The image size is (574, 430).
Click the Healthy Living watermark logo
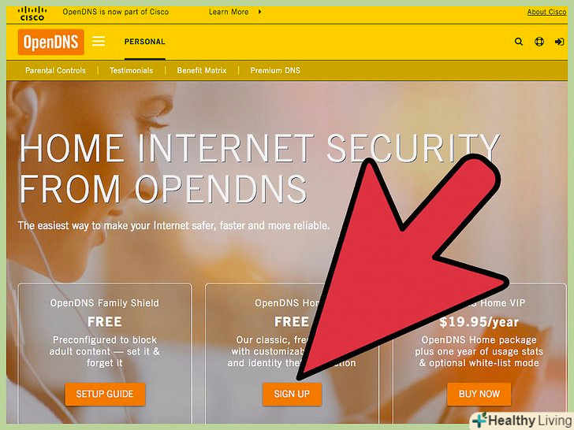point(523,420)
